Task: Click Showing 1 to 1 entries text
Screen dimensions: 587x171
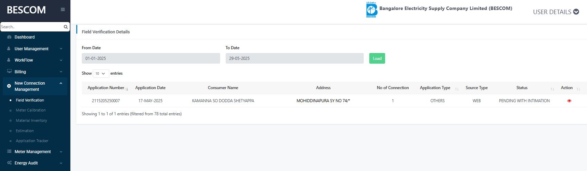Action: pos(131,114)
